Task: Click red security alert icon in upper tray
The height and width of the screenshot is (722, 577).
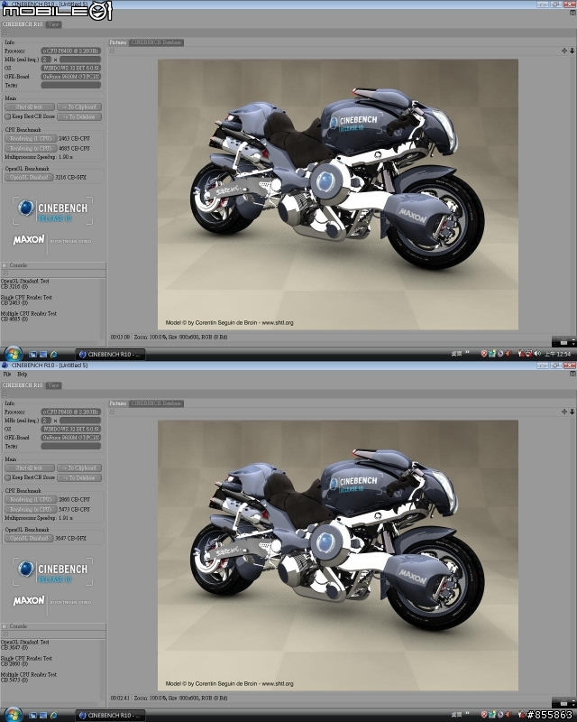Action: (484, 354)
